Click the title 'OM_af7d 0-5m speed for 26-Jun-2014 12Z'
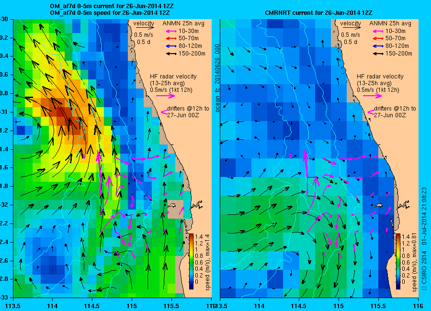Viewport: 431px width, 311px height. 110,12
